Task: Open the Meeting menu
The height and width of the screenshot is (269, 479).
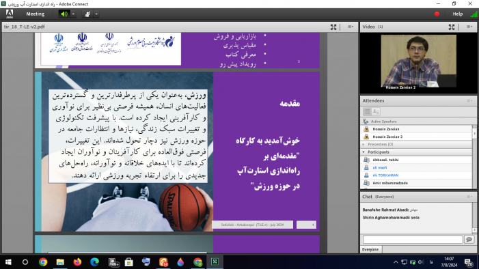Action: pos(35,14)
